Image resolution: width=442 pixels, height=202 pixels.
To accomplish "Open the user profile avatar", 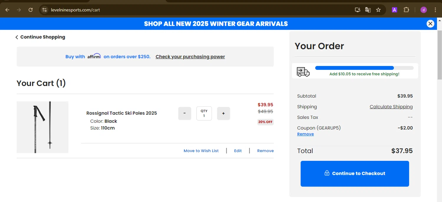I will [x=424, y=10].
